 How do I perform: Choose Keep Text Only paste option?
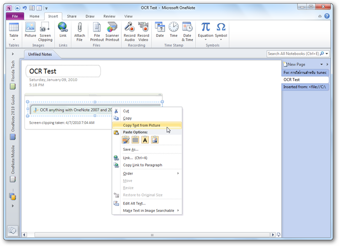145,140
